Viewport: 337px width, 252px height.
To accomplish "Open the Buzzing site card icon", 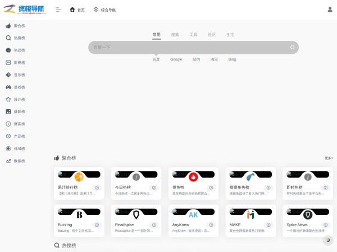I will pos(79,214).
